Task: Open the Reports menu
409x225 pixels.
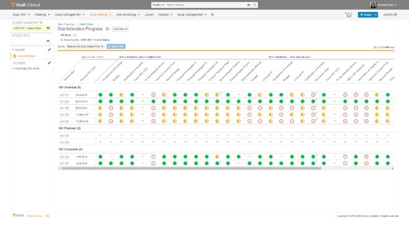Action: coord(165,14)
